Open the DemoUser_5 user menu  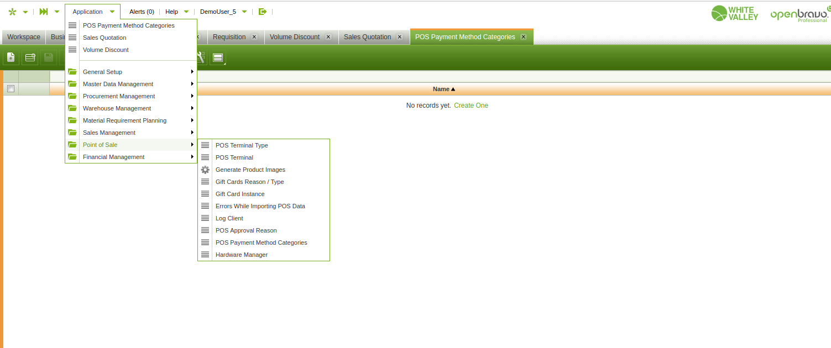[218, 12]
